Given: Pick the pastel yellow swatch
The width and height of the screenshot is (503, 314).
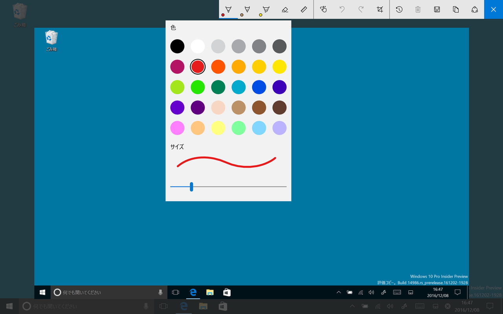Looking at the screenshot, I should [218, 128].
